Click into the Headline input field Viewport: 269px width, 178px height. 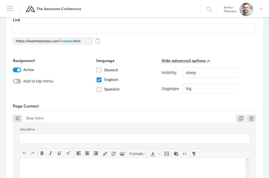tap(134, 139)
